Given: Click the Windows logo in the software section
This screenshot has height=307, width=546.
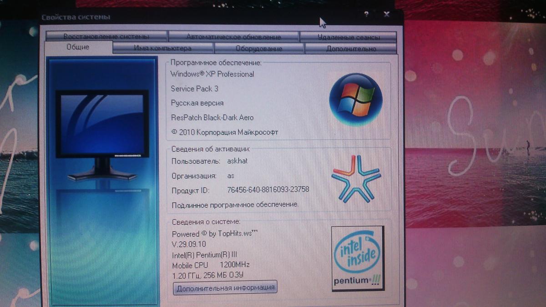Looking at the screenshot, I should [356, 100].
